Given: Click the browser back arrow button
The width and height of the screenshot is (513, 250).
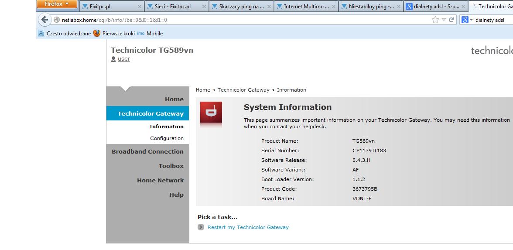Looking at the screenshot, I should click(45, 20).
